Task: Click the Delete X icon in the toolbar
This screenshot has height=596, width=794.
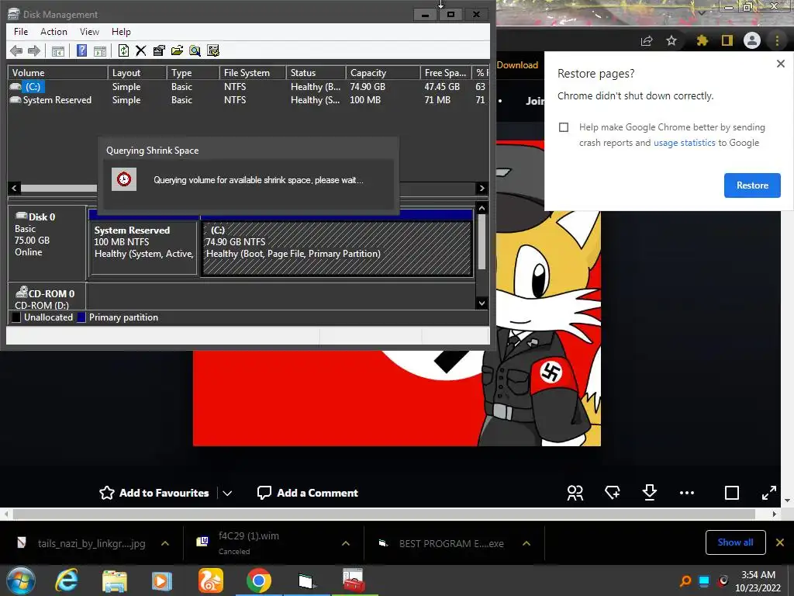Action: click(141, 50)
